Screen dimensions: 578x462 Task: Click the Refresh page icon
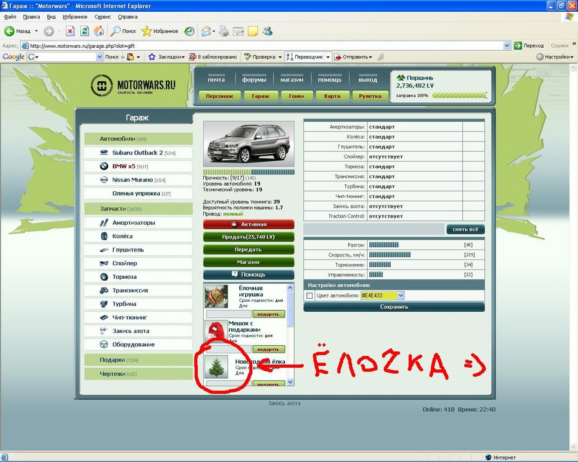[x=85, y=31]
